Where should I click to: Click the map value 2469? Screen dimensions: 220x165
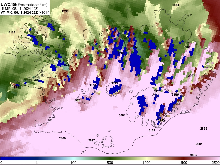tap(62, 138)
